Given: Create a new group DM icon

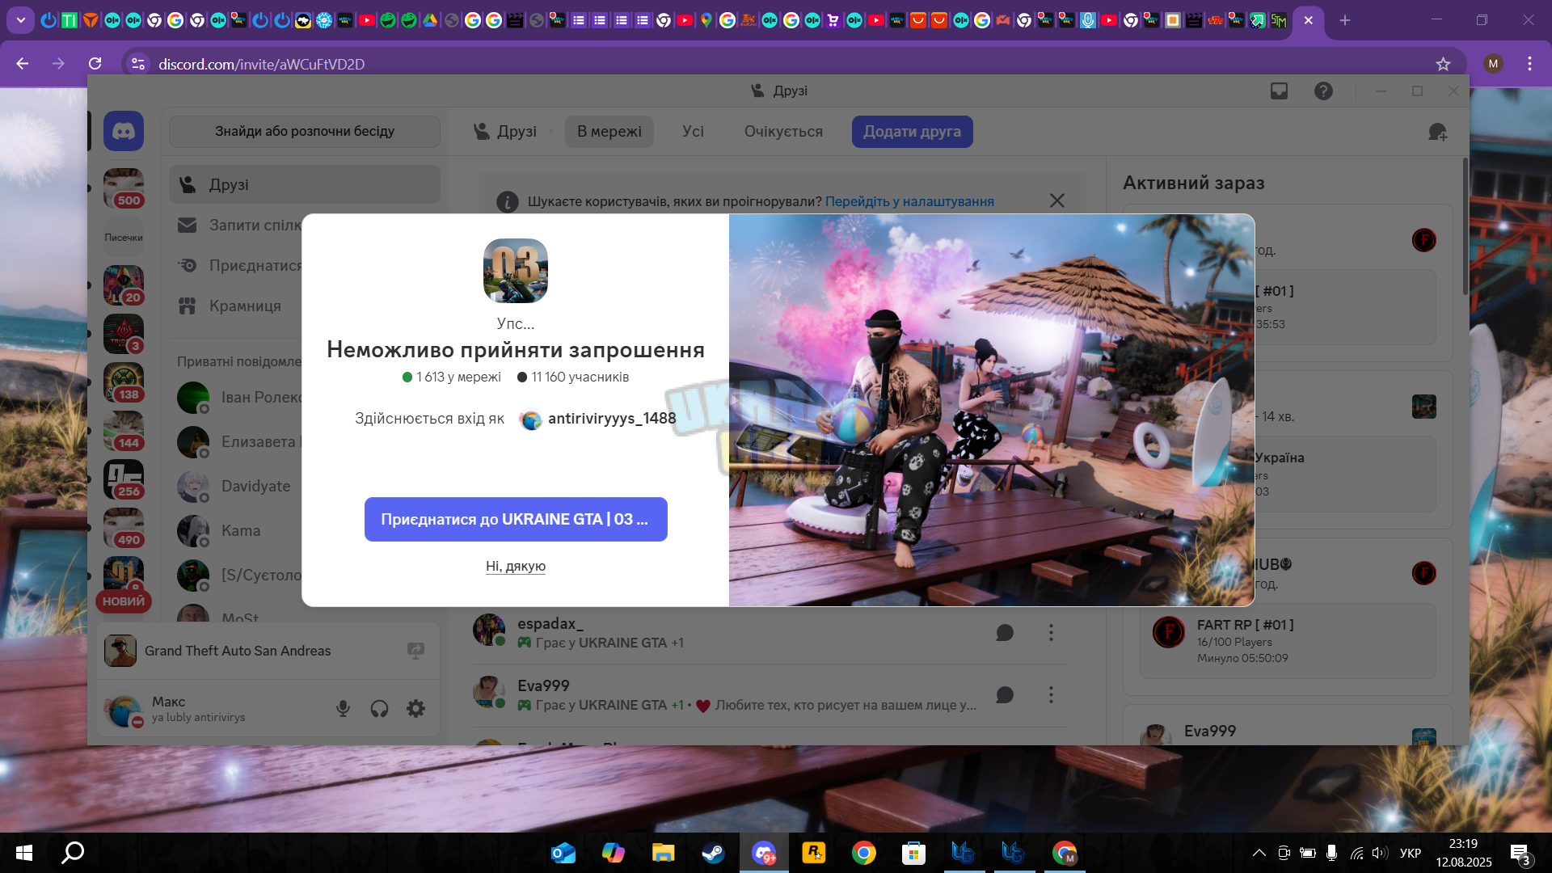Looking at the screenshot, I should 1437,132.
